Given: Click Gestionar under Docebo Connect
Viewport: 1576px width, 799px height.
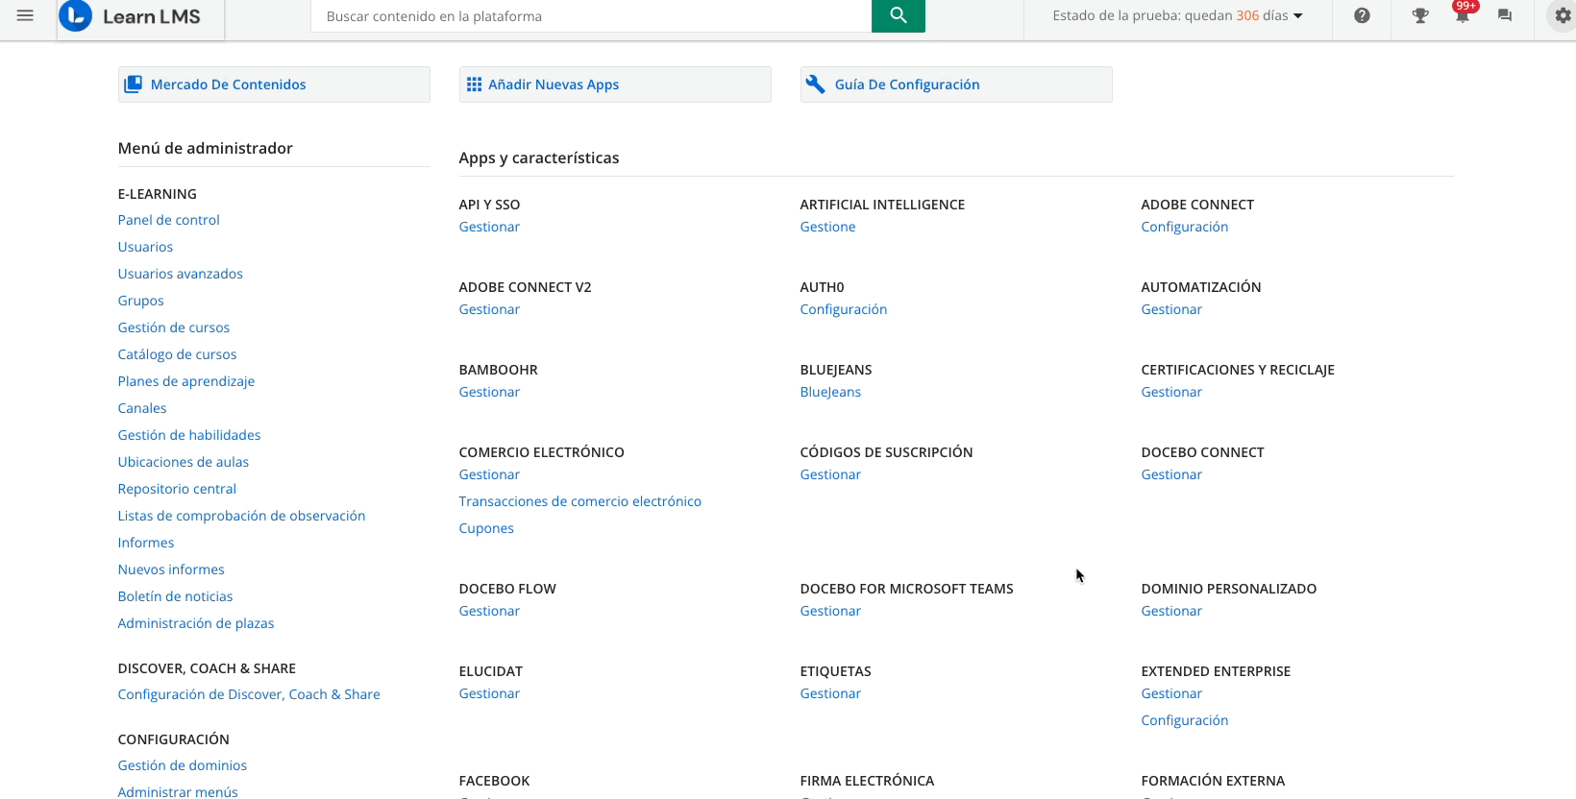Looking at the screenshot, I should [1171, 474].
